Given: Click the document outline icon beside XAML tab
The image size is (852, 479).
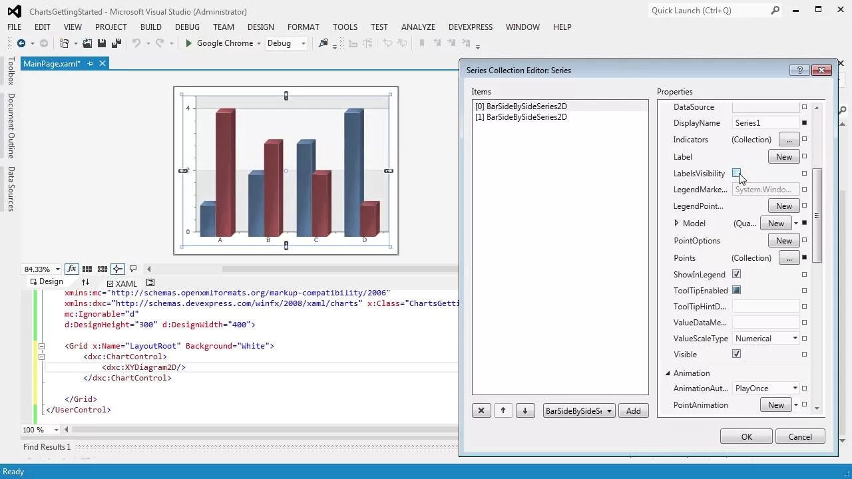Looking at the screenshot, I should pyautogui.click(x=150, y=283).
